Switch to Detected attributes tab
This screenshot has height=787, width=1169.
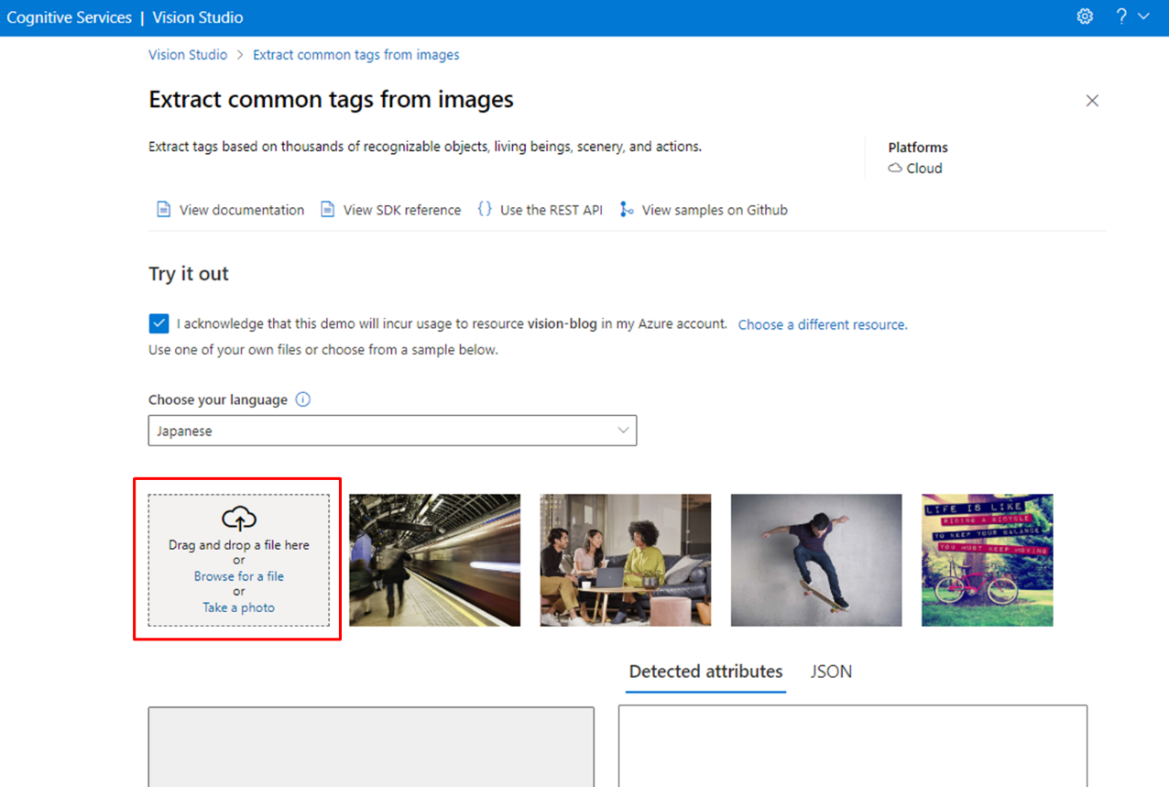tap(706, 672)
